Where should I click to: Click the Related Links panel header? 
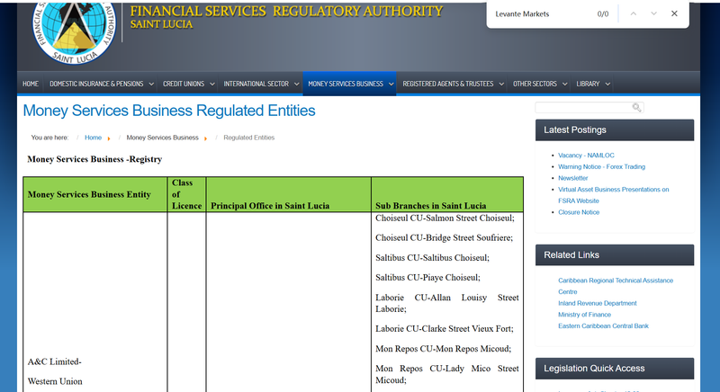click(x=615, y=255)
